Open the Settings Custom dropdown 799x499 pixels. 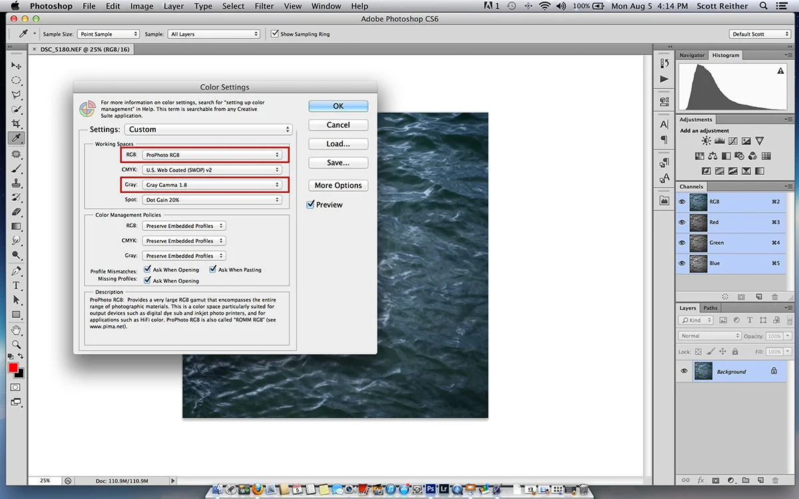(x=208, y=130)
